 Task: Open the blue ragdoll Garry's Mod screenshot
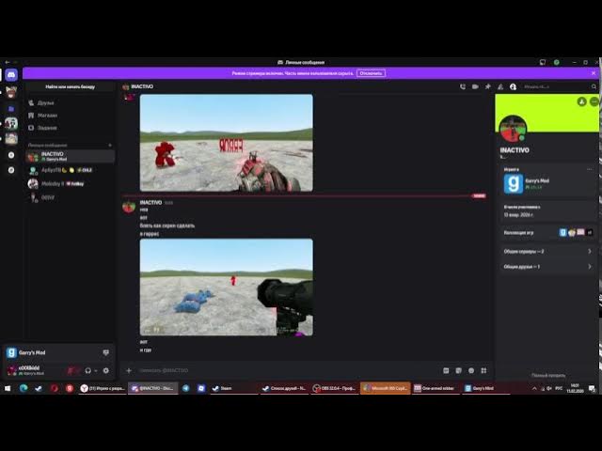[x=226, y=288]
